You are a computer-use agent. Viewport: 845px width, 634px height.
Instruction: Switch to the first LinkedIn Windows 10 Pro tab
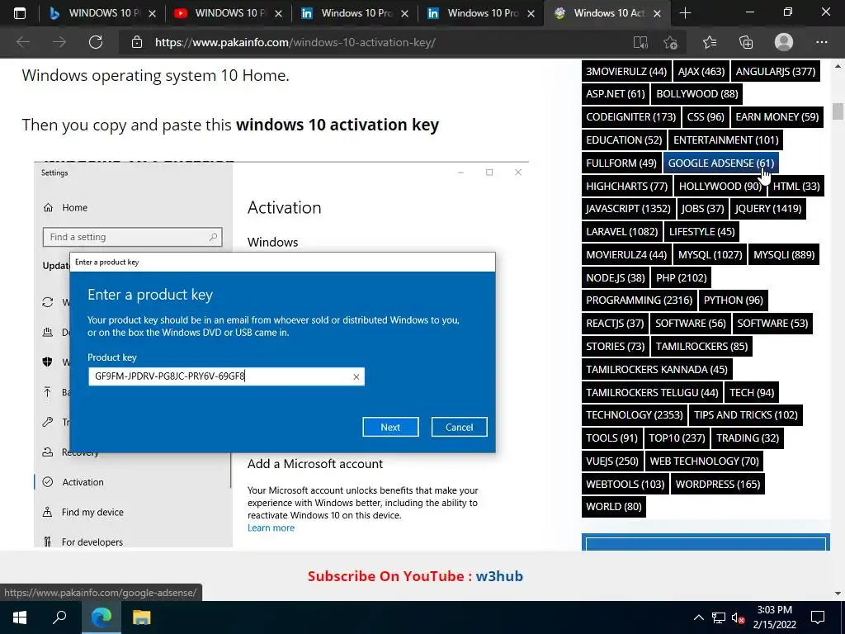(x=354, y=13)
